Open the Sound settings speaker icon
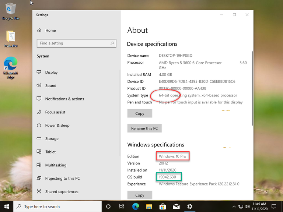This screenshot has height=212, width=283. point(39,85)
